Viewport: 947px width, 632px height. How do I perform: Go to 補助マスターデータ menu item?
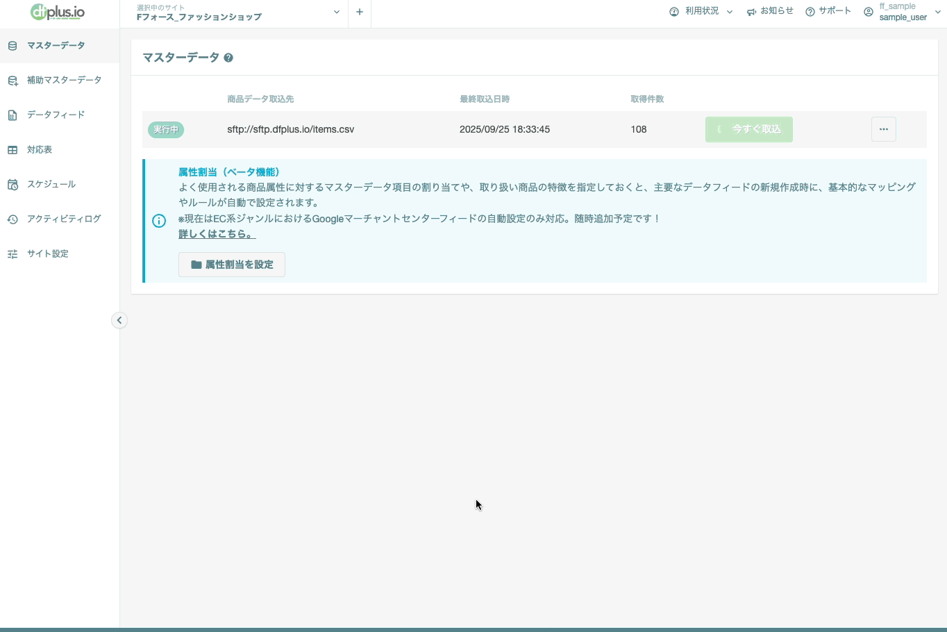60,81
